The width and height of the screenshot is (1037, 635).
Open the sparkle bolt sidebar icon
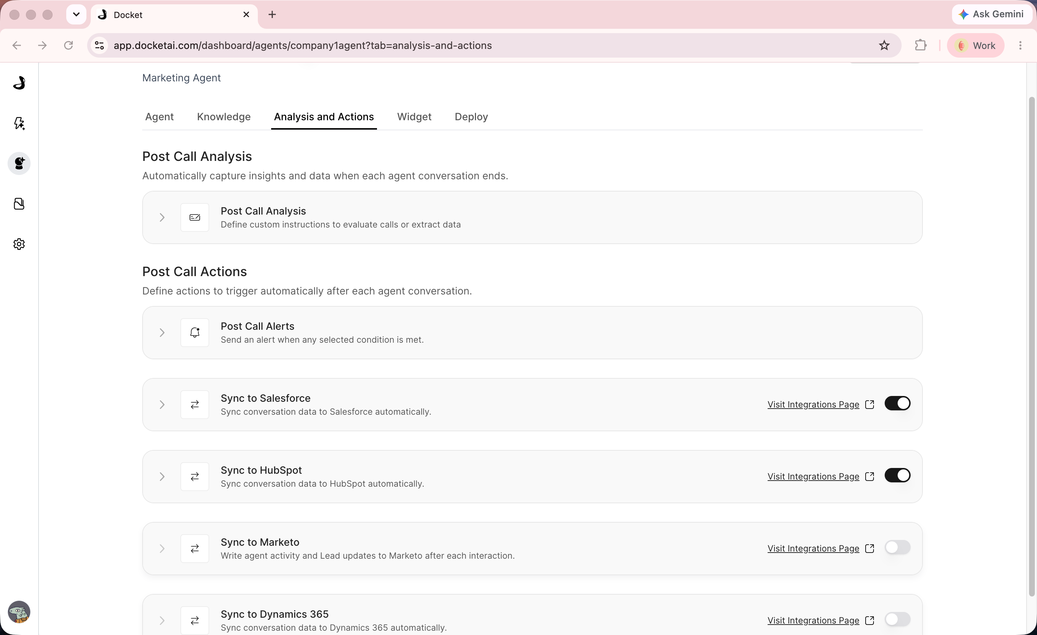tap(19, 123)
